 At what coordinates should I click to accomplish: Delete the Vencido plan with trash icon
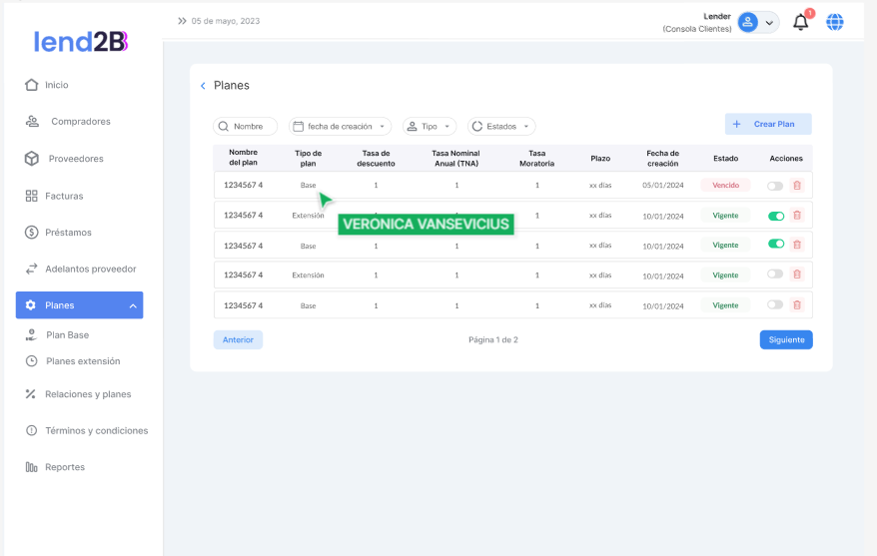(796, 185)
